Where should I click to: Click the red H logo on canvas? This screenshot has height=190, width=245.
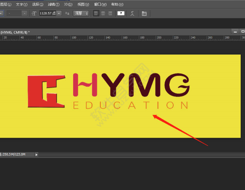point(46,91)
